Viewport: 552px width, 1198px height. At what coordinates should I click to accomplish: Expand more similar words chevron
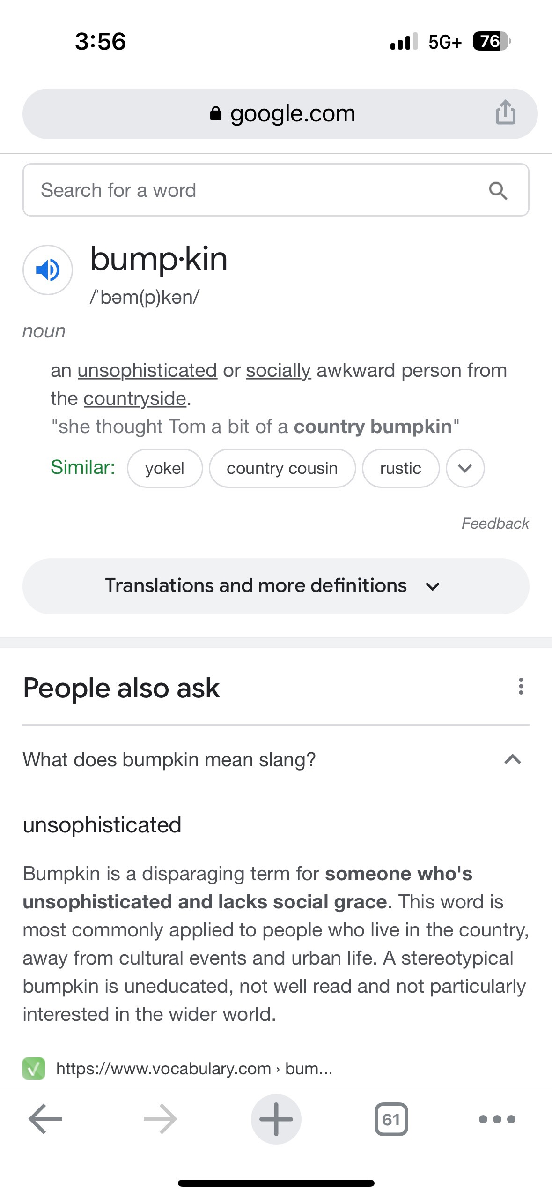(x=465, y=468)
